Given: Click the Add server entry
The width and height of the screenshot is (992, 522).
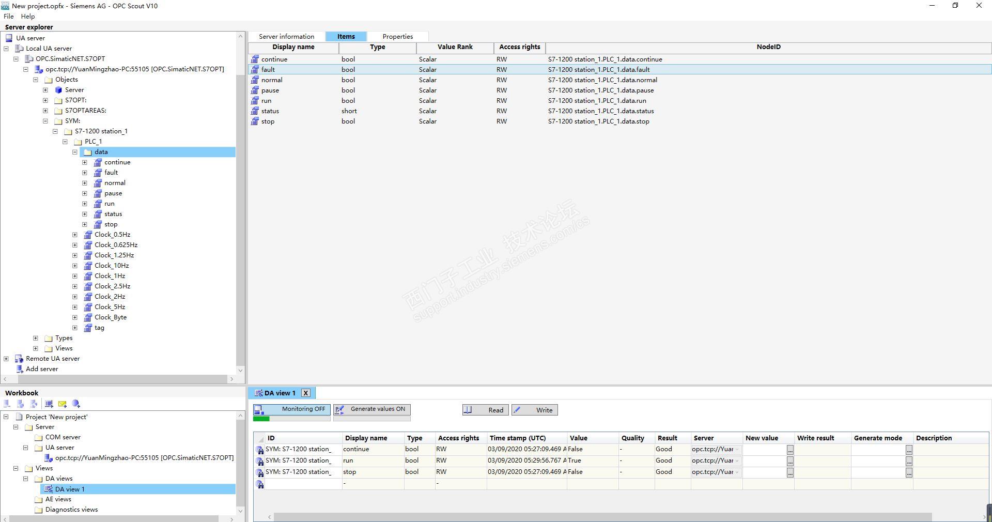Looking at the screenshot, I should [42, 369].
